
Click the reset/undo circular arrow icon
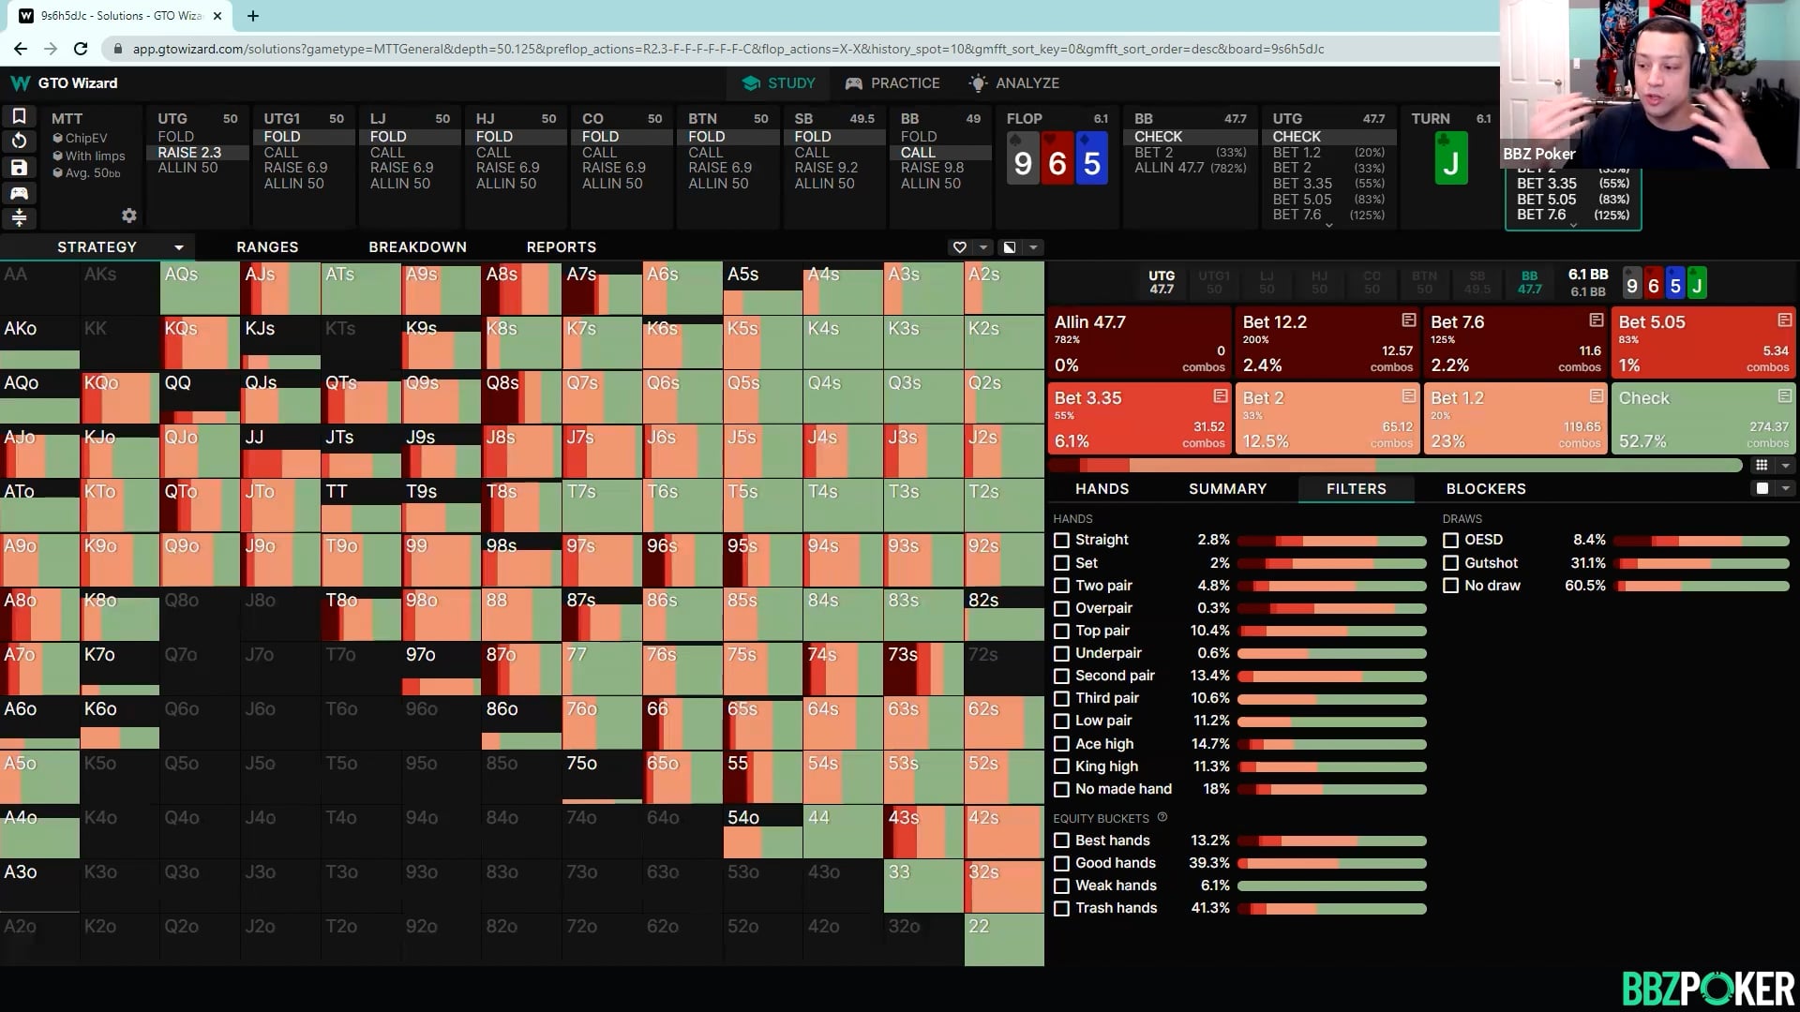[x=19, y=141]
